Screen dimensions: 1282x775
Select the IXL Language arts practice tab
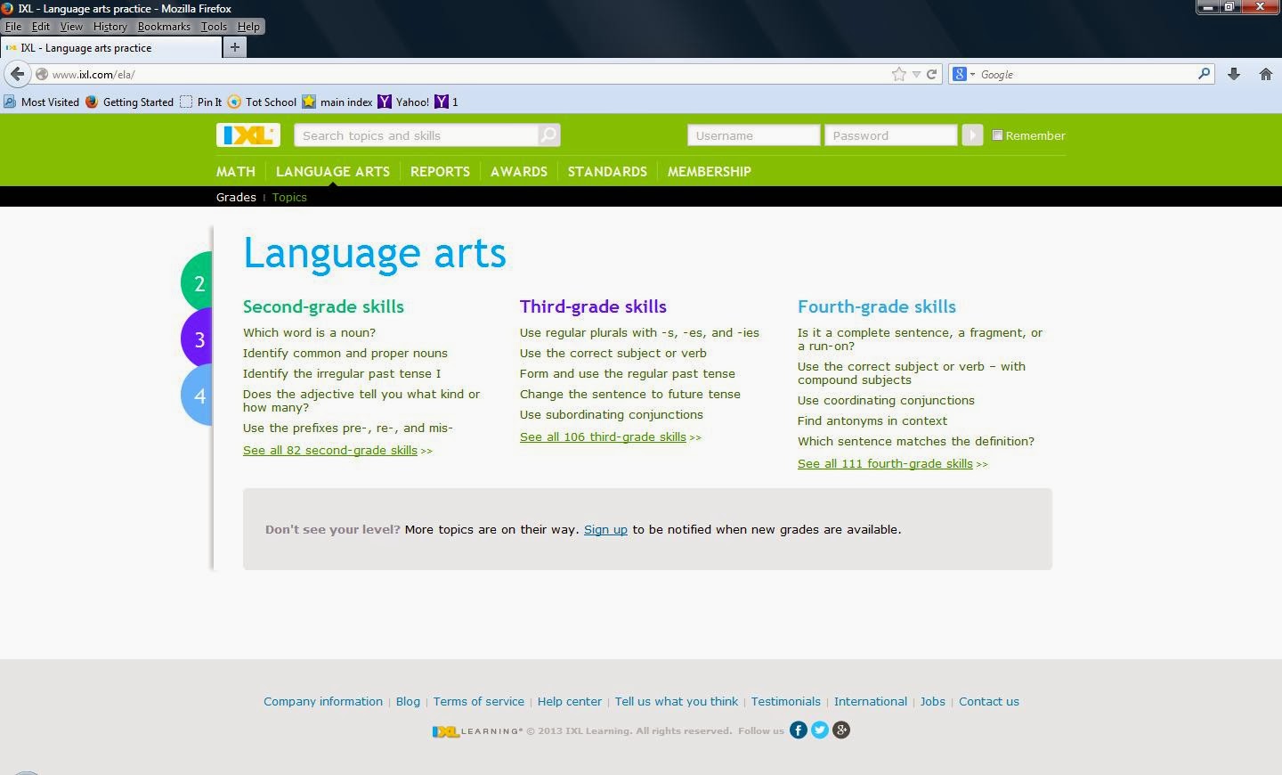click(111, 48)
